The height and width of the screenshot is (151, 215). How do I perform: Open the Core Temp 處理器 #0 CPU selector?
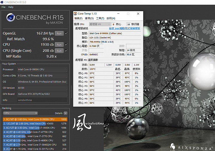point(100,24)
